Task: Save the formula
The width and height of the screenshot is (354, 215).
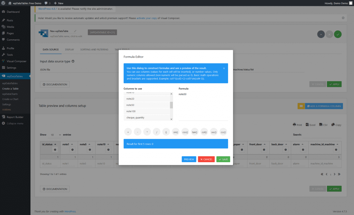Action: click(223, 159)
